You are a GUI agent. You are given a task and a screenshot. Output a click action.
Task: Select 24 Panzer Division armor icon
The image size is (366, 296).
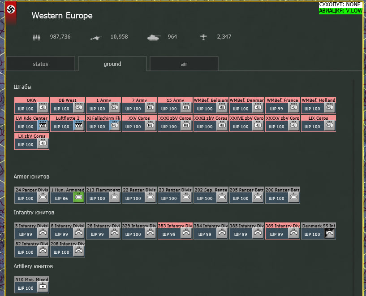coord(43,197)
